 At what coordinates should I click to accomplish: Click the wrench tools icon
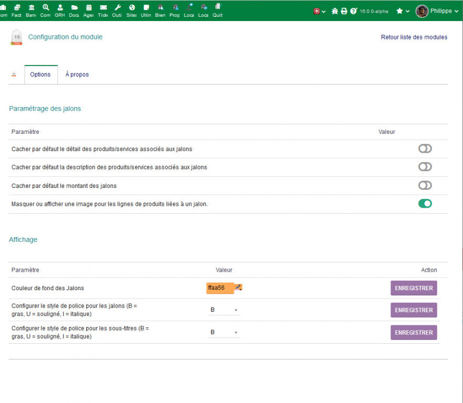click(117, 8)
